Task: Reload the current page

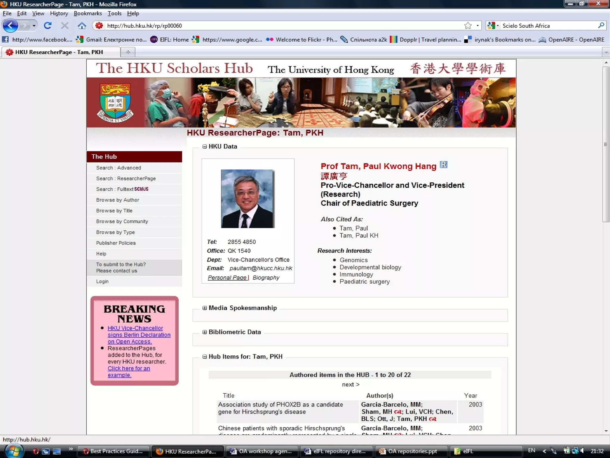Action: [48, 26]
